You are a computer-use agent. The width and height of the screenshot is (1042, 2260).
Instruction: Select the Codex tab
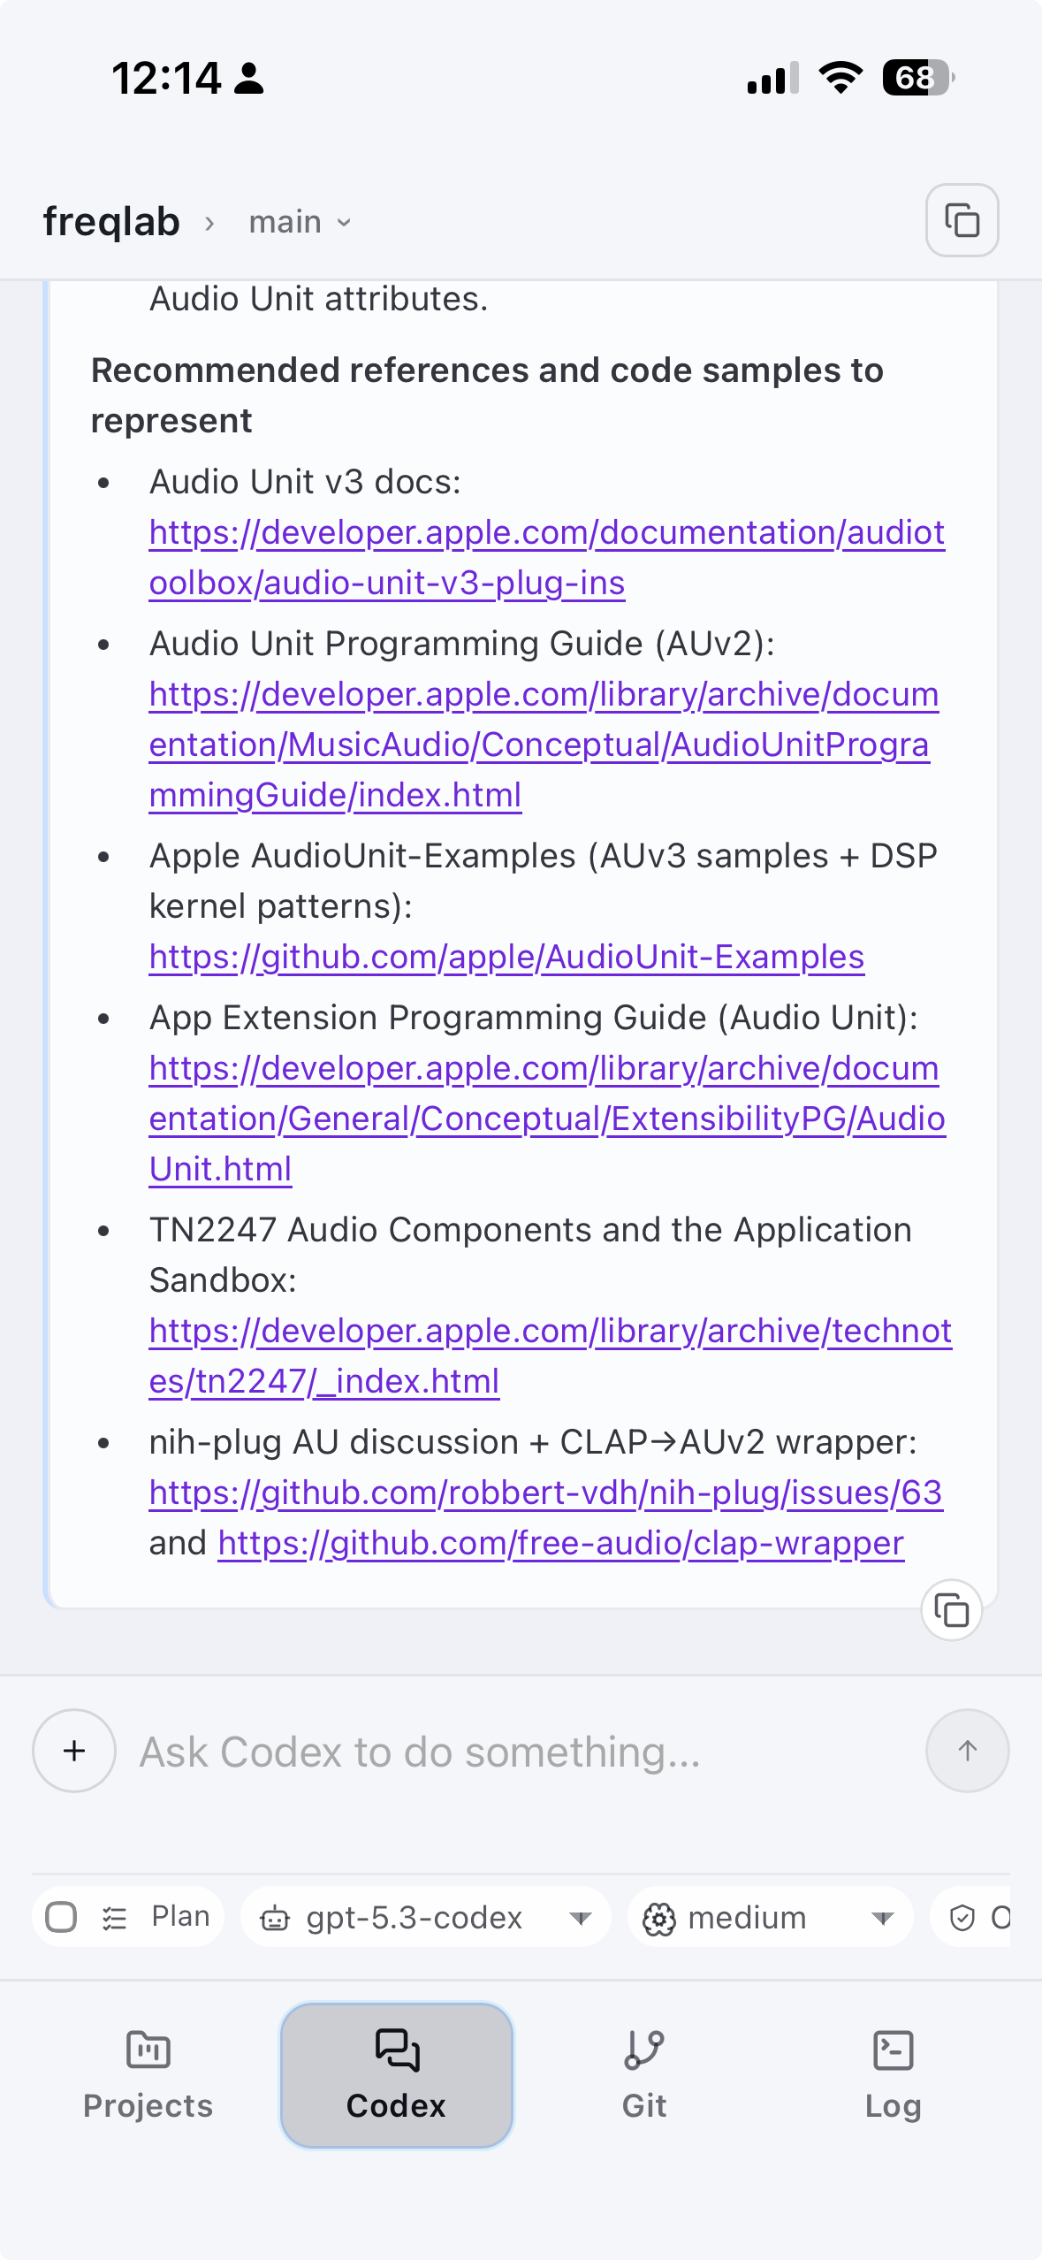tap(396, 2074)
